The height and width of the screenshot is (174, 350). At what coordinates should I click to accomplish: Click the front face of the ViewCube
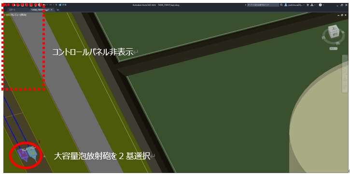[x=335, y=35]
